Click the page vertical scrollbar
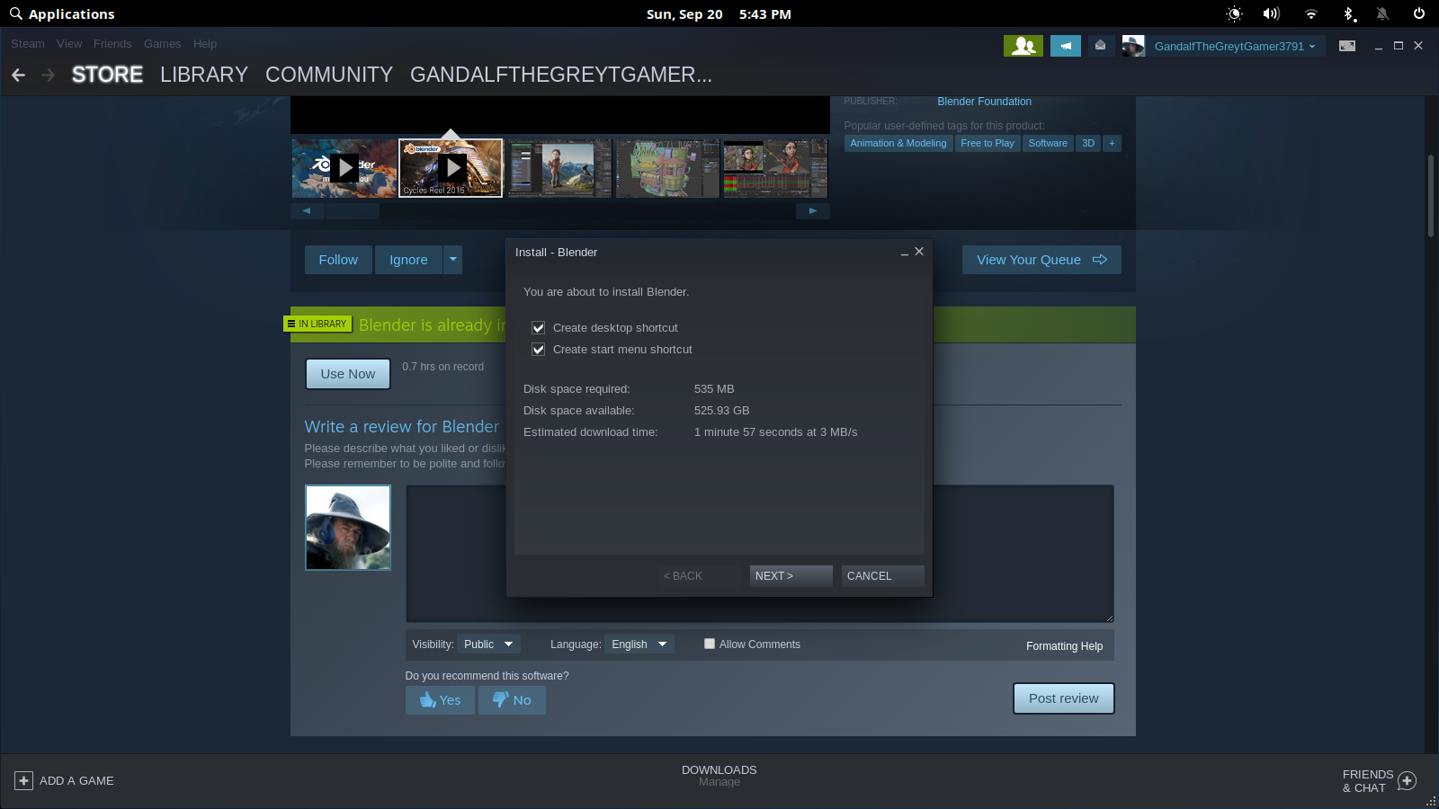This screenshot has height=809, width=1439. [x=1430, y=196]
